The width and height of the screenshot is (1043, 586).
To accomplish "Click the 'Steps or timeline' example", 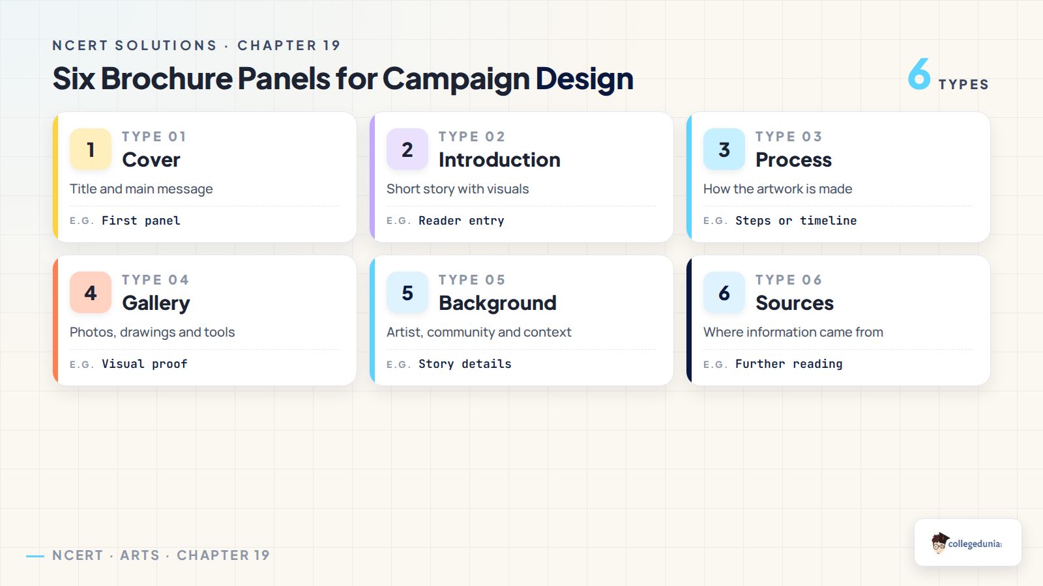I will (x=796, y=221).
